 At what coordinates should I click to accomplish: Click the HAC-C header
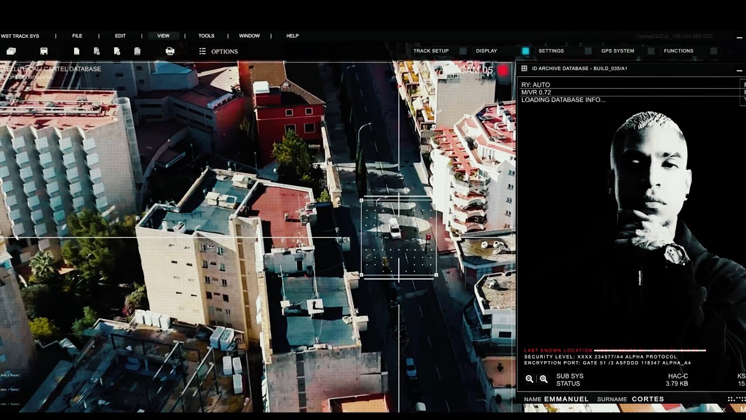tap(678, 376)
